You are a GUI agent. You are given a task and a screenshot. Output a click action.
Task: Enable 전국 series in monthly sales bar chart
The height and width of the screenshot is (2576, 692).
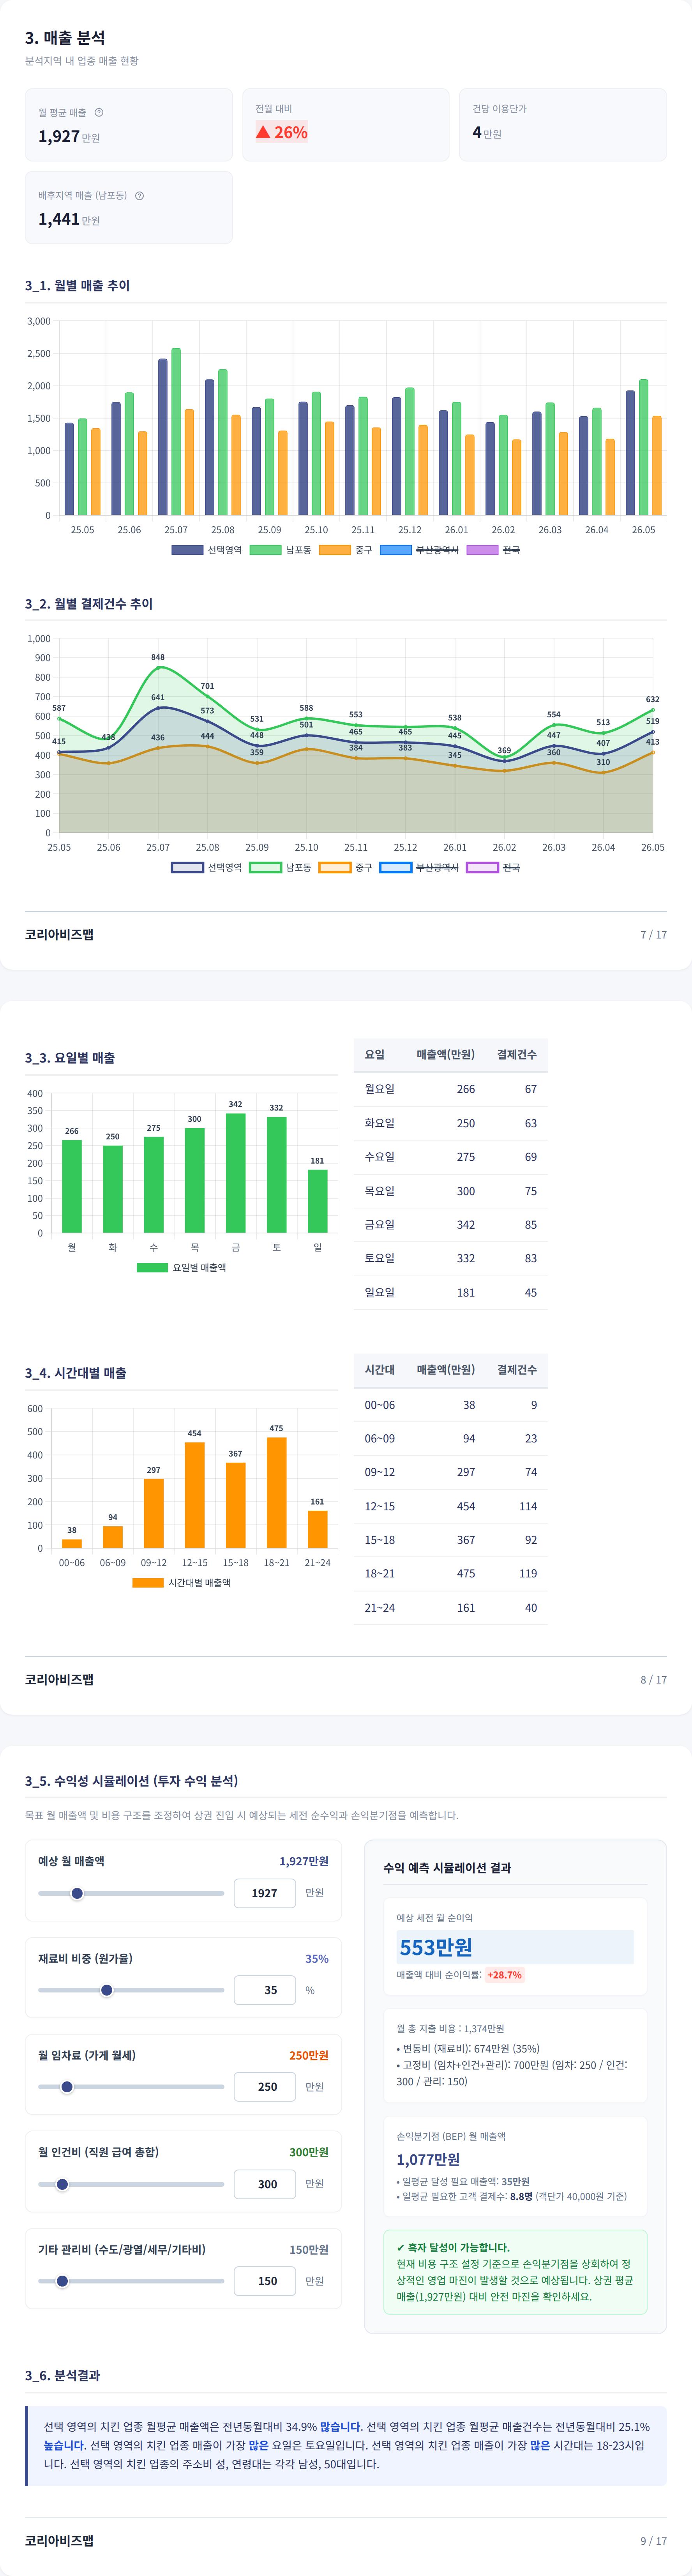493,550
